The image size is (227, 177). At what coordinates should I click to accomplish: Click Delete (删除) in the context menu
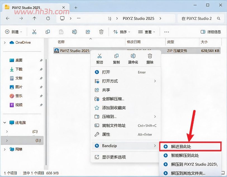pyautogui.click(x=150, y=59)
